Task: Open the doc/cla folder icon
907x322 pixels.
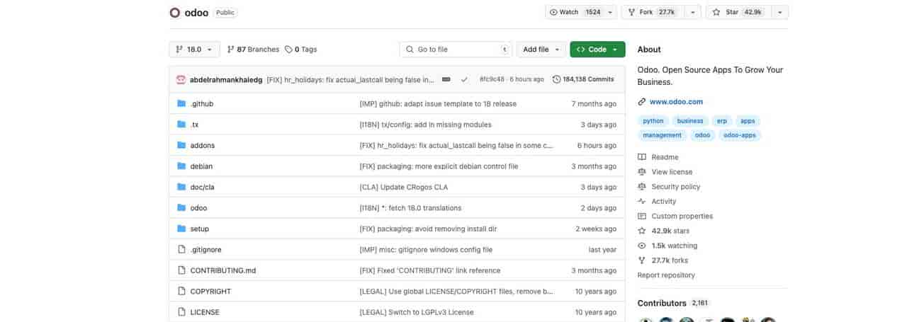Action: coord(181,187)
